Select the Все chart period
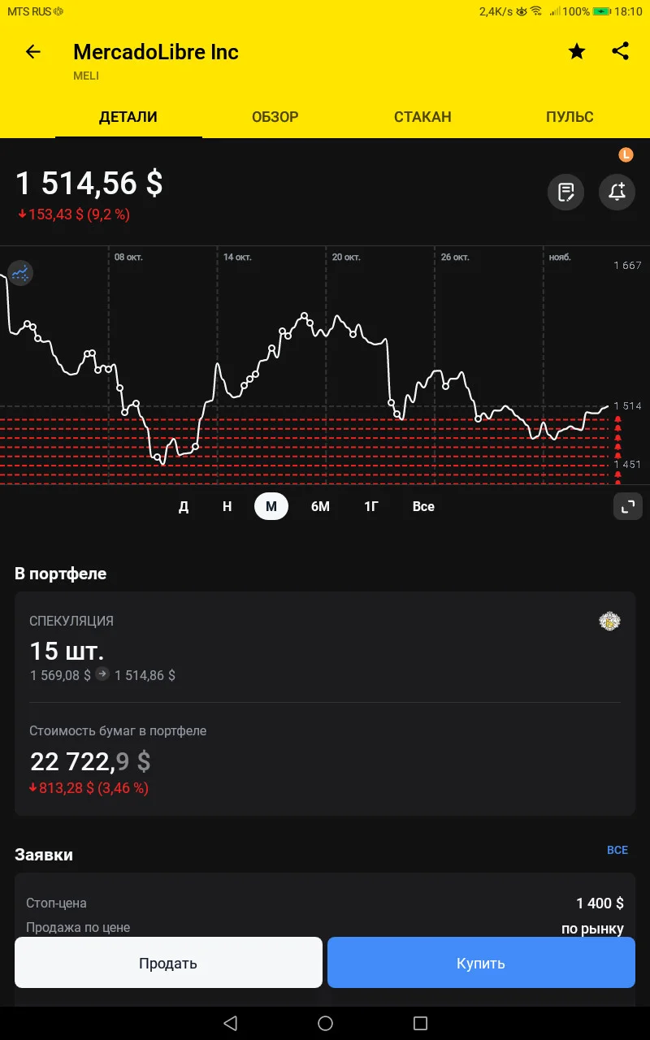Viewport: 650px width, 1040px height. pos(423,506)
